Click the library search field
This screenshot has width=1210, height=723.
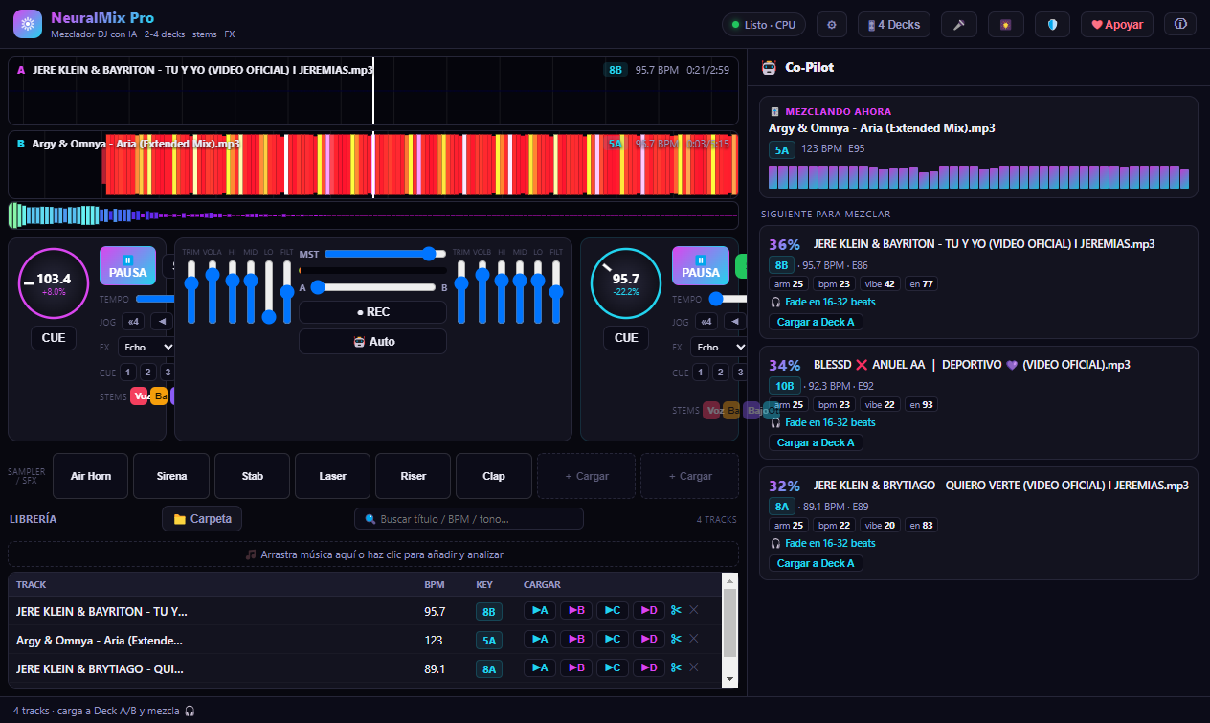coord(469,519)
